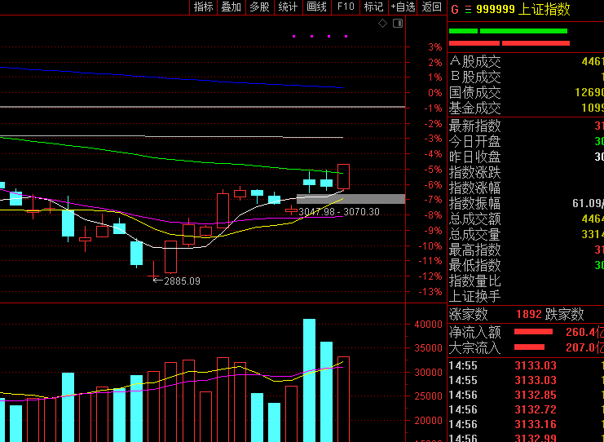Image resolution: width=604 pixels, height=442 pixels.
Task: Click the 指数涨跌 row label
Action: [475, 172]
